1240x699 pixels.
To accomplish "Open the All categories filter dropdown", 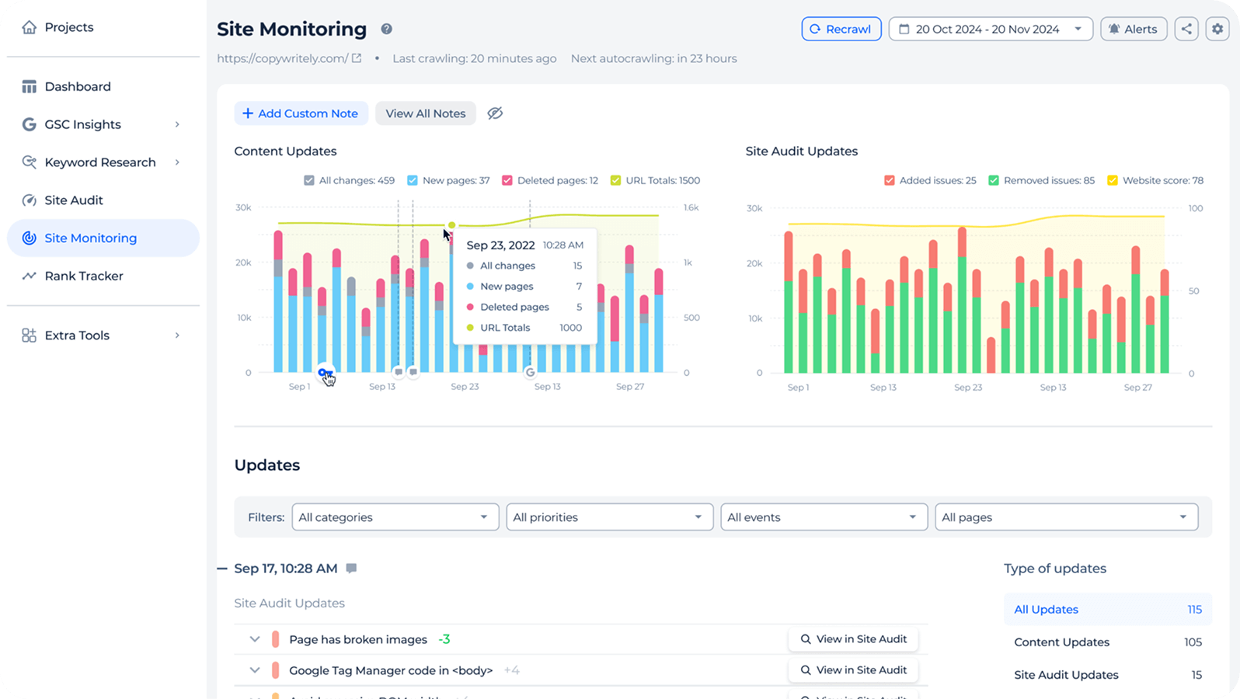I will [395, 517].
